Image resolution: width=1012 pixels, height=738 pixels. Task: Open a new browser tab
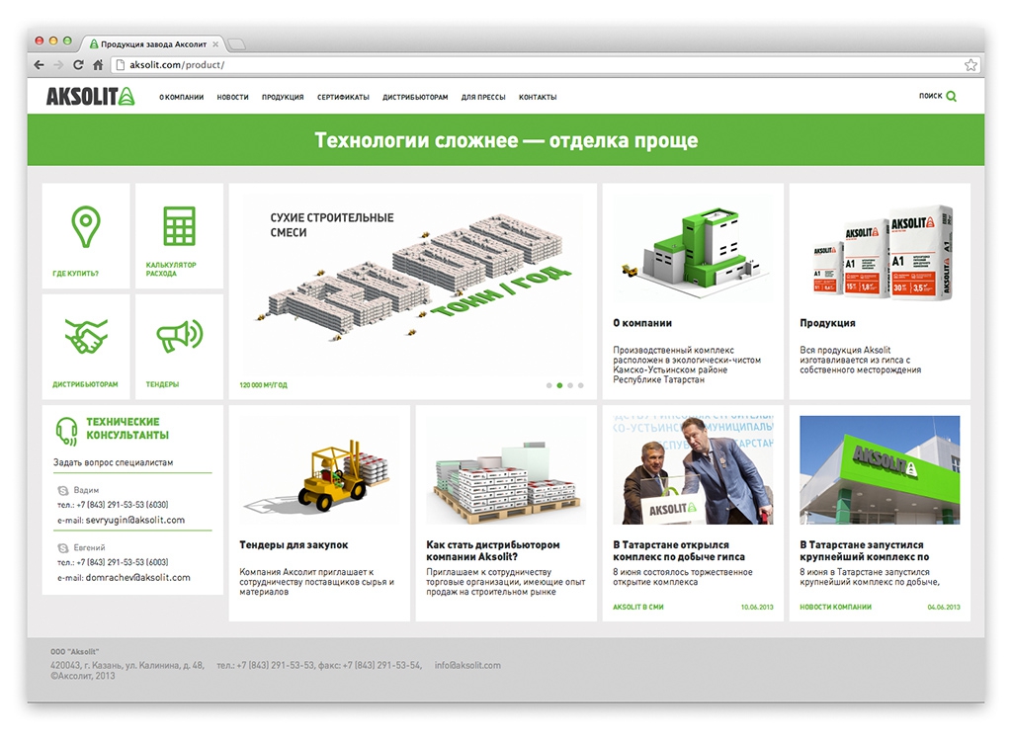(x=237, y=44)
